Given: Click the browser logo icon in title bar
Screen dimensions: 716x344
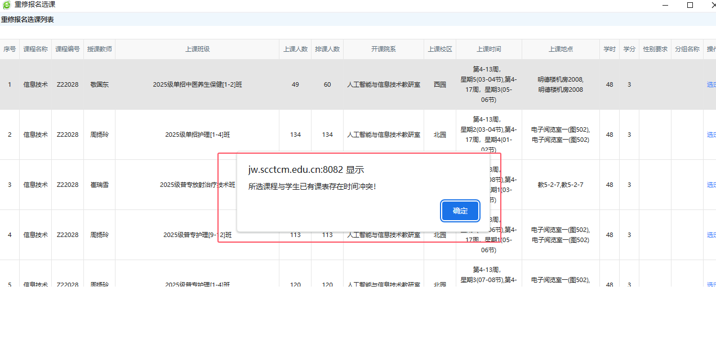Looking at the screenshot, I should point(7,5).
